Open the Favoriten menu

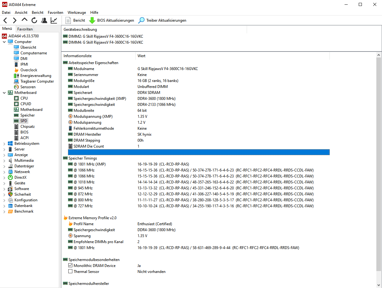click(55, 13)
